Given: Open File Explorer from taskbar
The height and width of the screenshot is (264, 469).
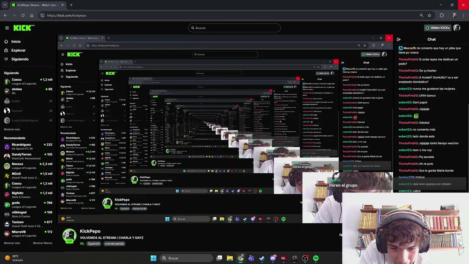Looking at the screenshot, I should point(230,258).
